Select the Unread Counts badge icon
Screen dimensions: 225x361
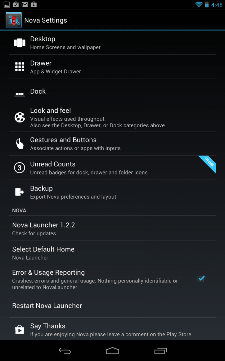pos(19,168)
